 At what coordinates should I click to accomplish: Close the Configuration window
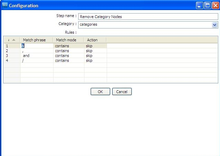click(x=215, y=6)
